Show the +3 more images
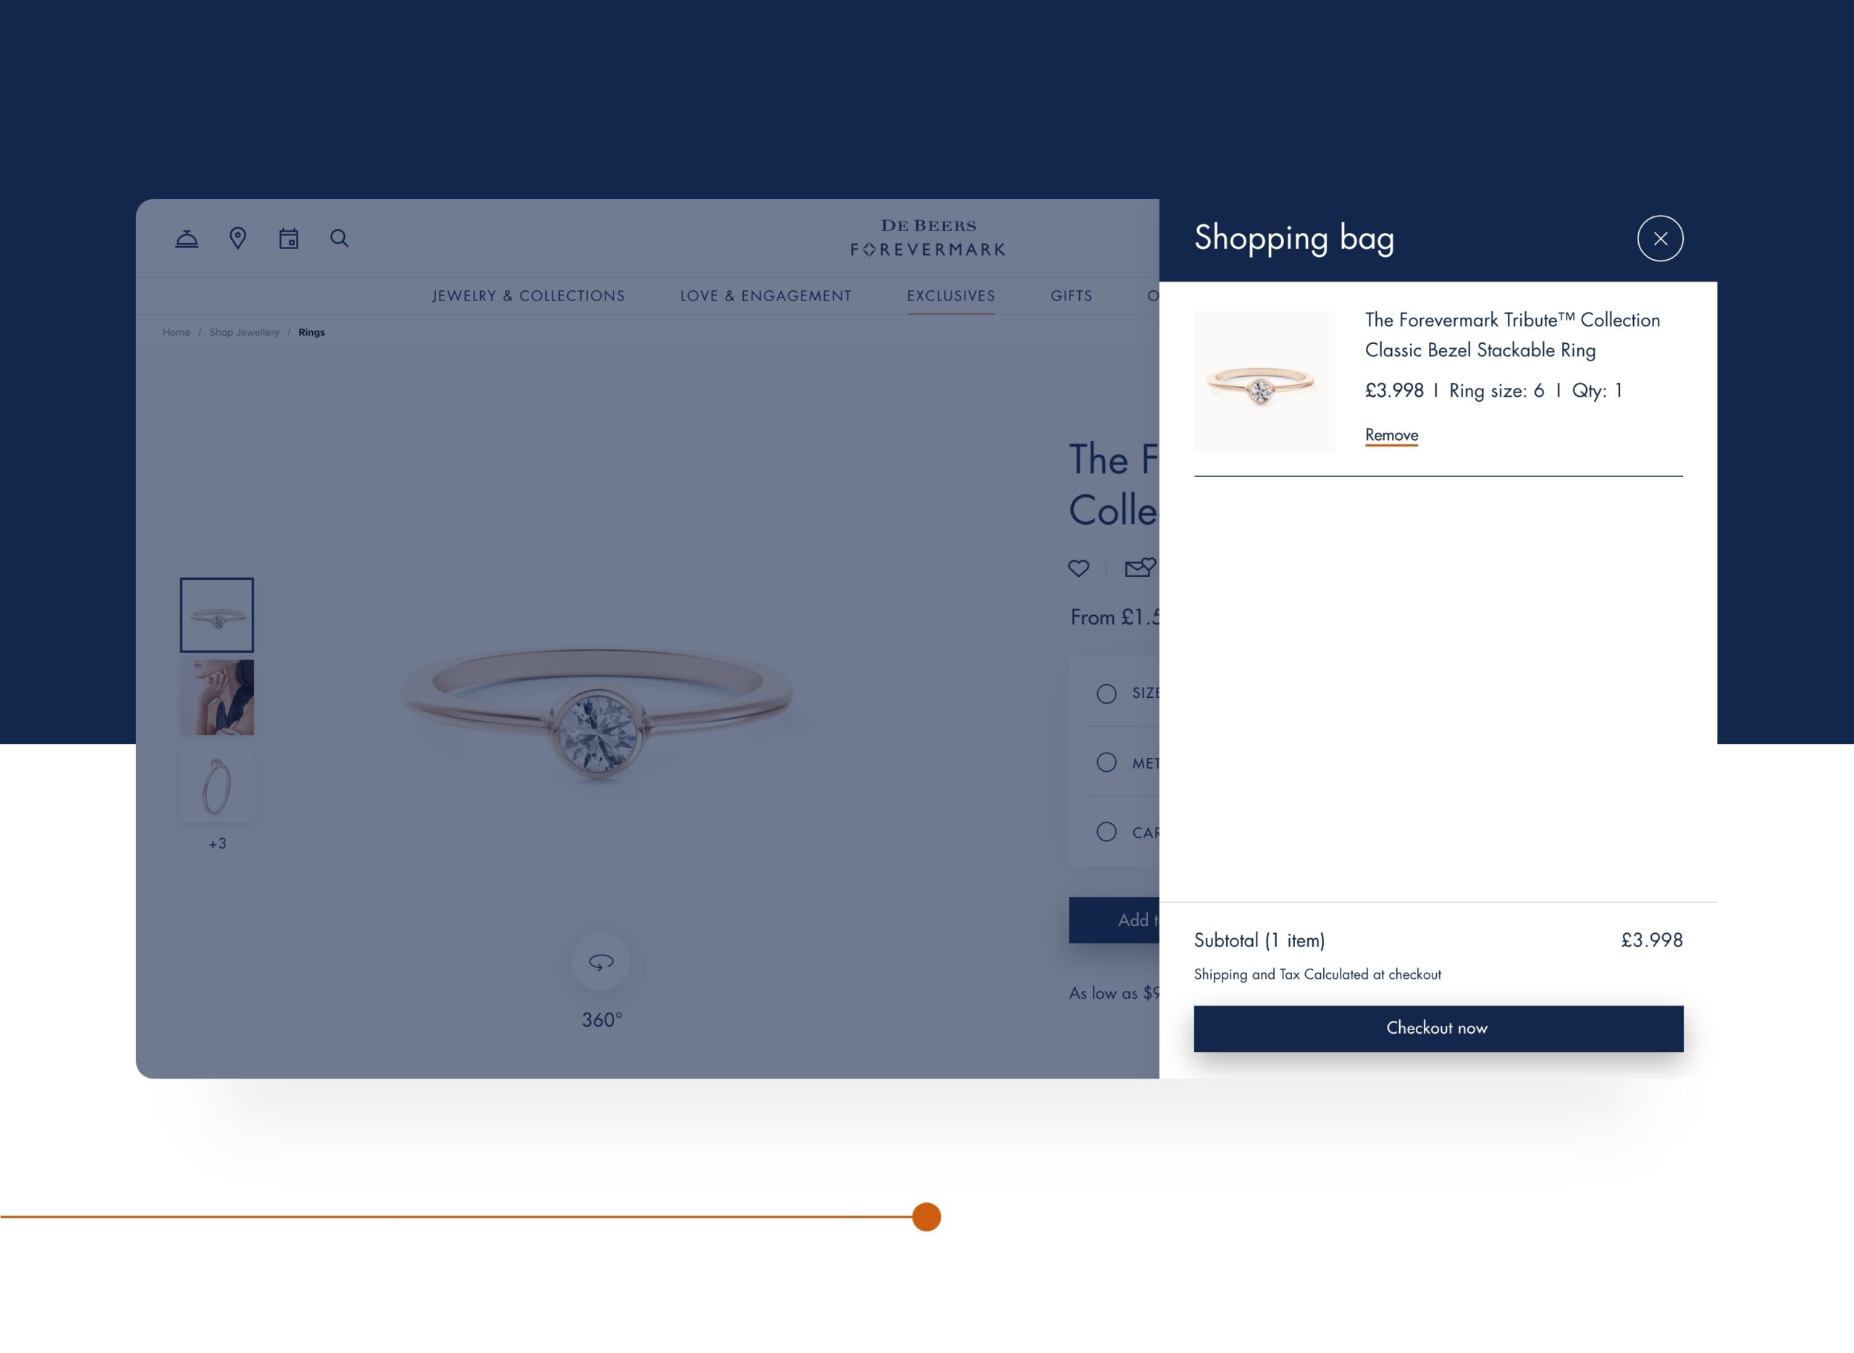1854x1353 pixels. click(217, 843)
